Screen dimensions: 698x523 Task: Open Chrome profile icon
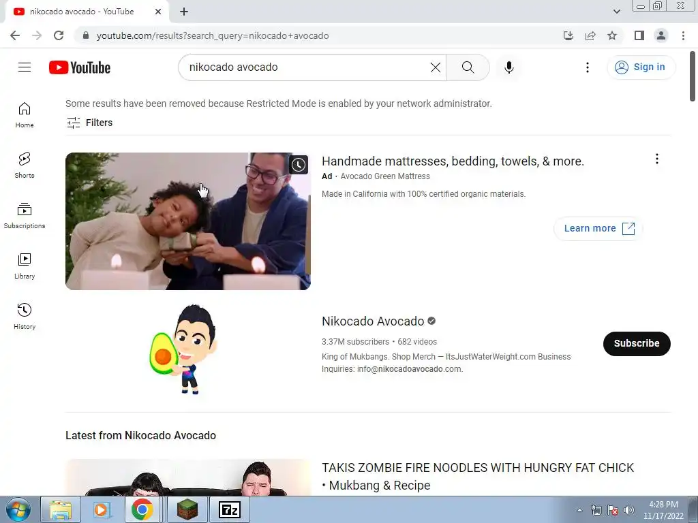pyautogui.click(x=661, y=35)
